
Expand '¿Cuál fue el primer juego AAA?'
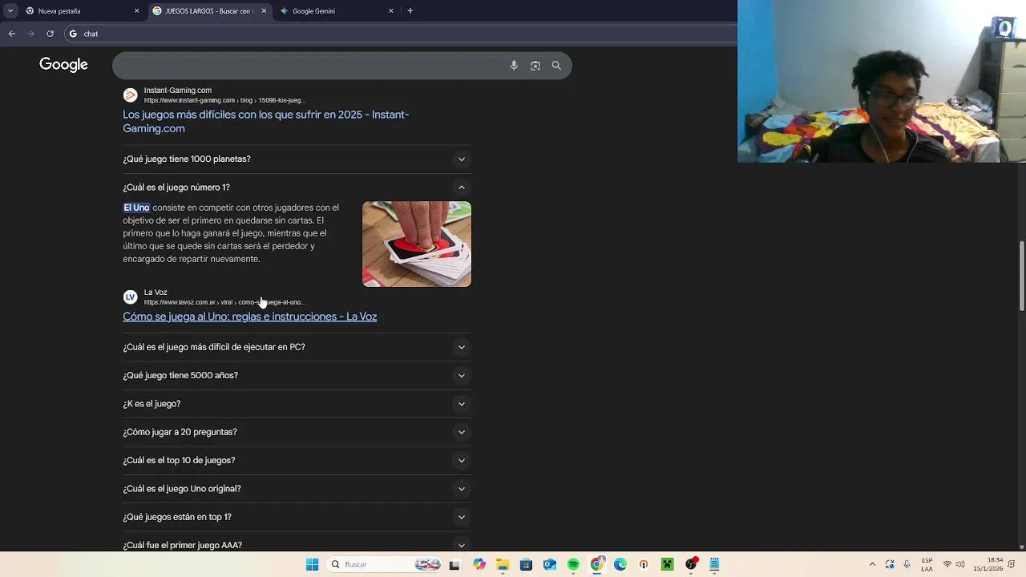point(297,545)
